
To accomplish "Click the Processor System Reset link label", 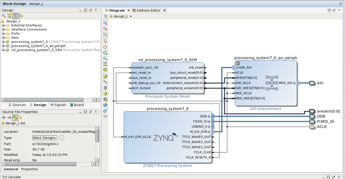I will coord(167,97).
